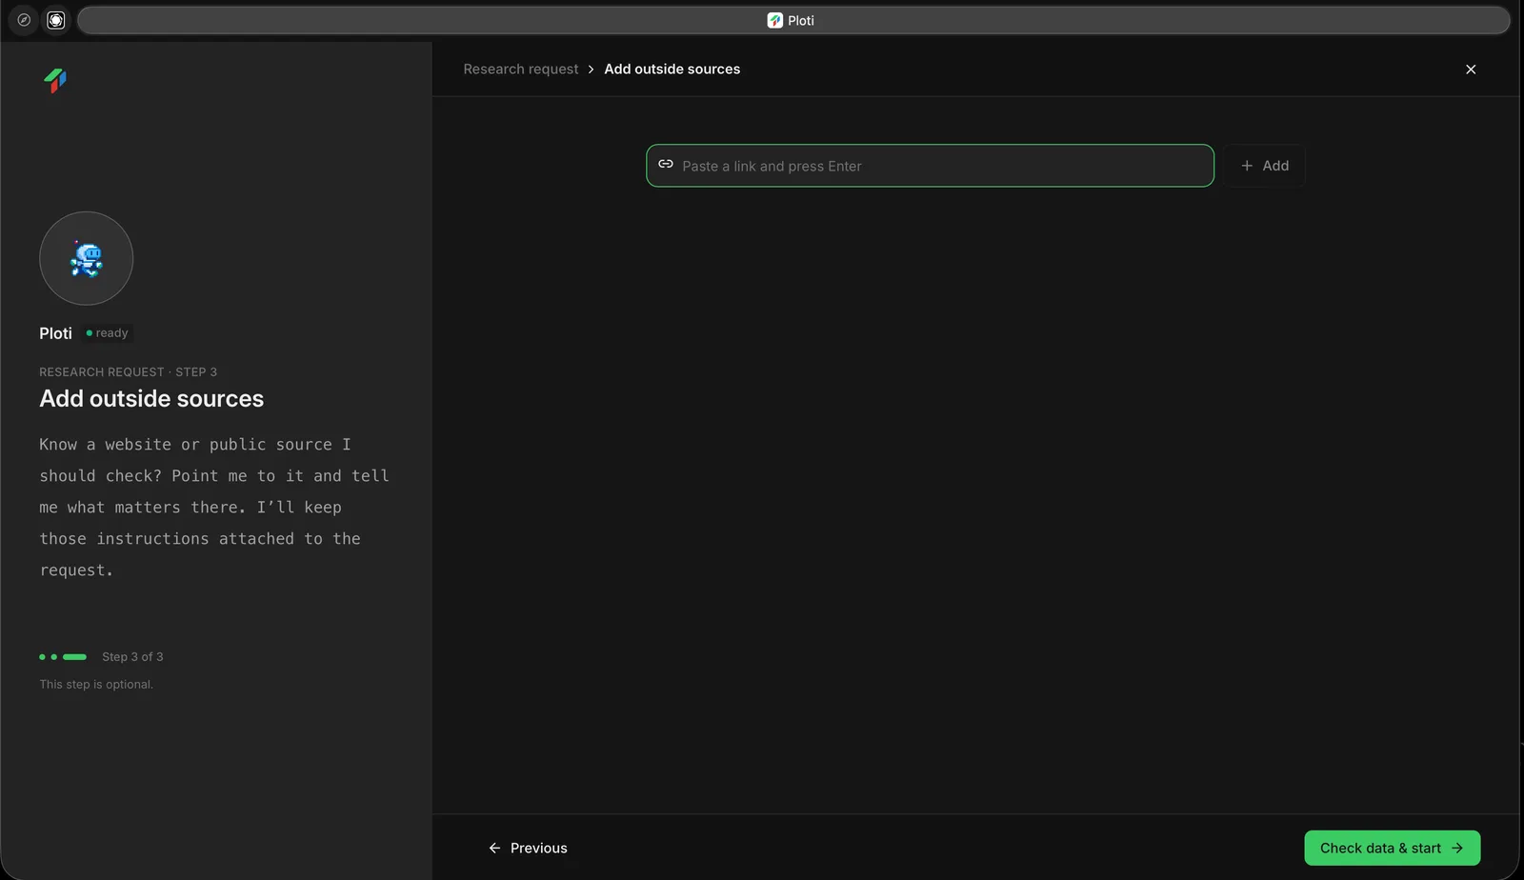Click the Ploti logo in the sidebar

[x=55, y=81]
